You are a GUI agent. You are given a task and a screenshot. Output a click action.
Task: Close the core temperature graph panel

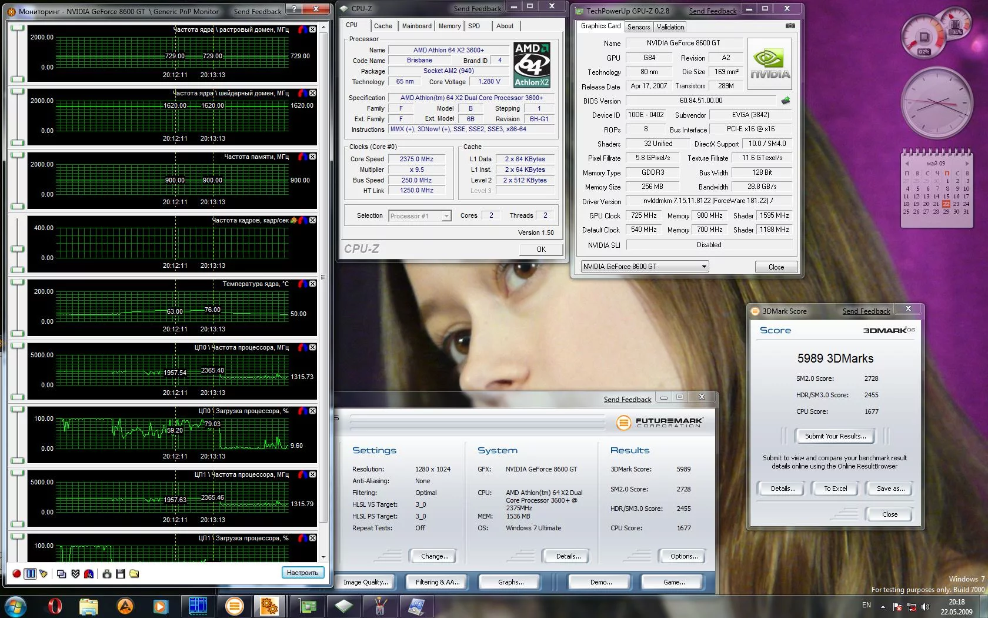pos(312,284)
